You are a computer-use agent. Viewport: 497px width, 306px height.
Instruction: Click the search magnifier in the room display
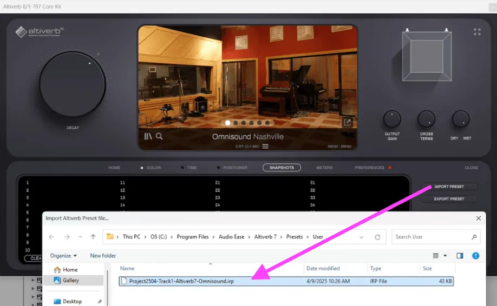point(159,136)
